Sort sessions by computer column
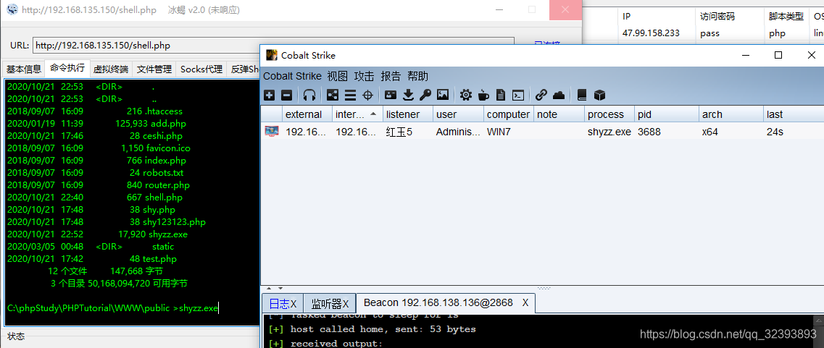 coord(509,114)
